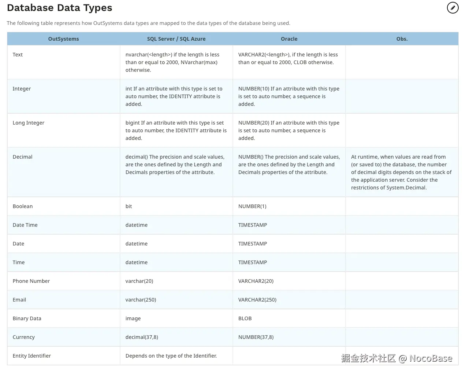
Task: Select the Text data type row
Action: [18, 55]
